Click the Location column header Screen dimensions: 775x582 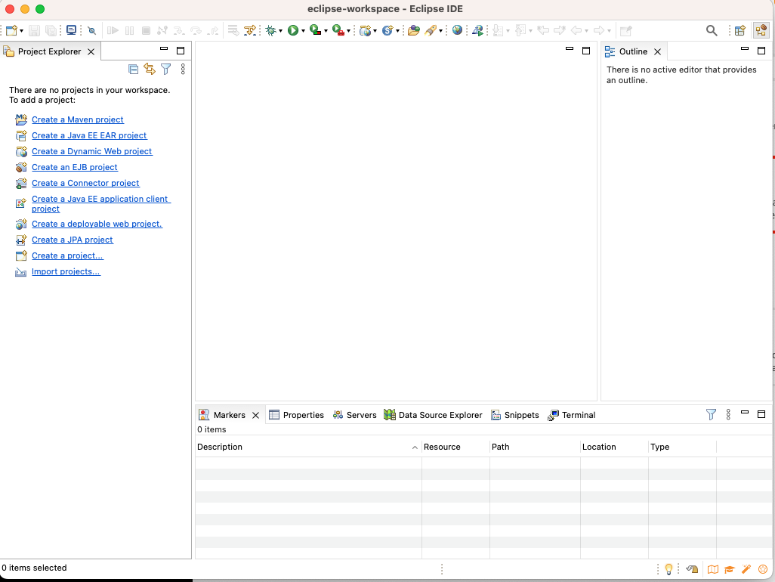tap(614, 447)
